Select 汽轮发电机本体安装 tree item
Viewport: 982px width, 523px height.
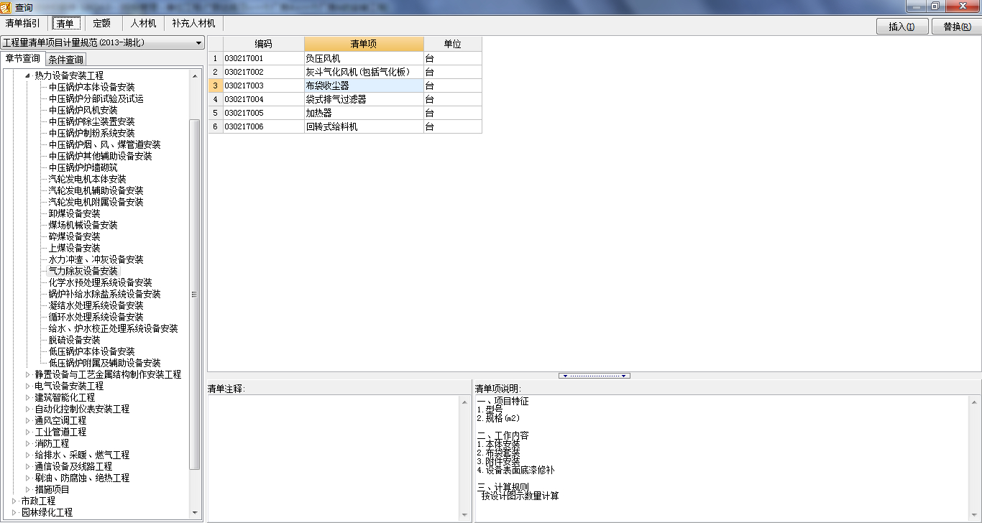87,179
